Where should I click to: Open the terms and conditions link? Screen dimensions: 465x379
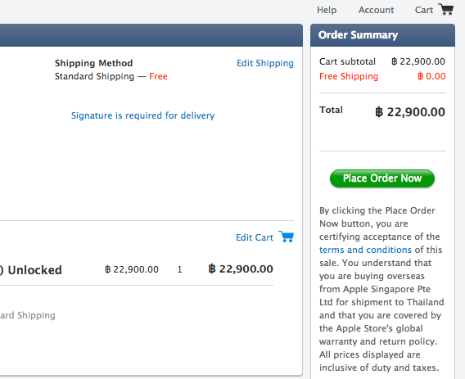pyautogui.click(x=365, y=250)
